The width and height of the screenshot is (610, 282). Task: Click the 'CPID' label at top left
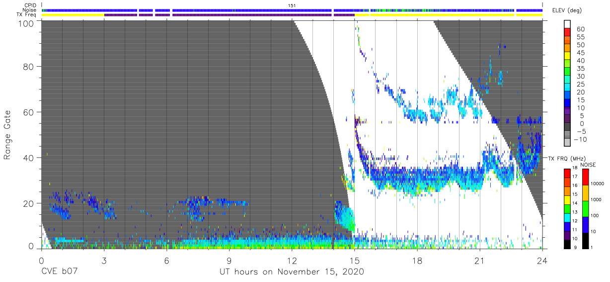pyautogui.click(x=31, y=5)
